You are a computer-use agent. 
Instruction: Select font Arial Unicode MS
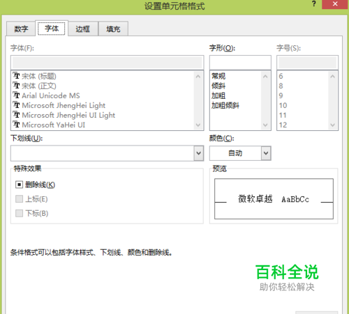51,95
